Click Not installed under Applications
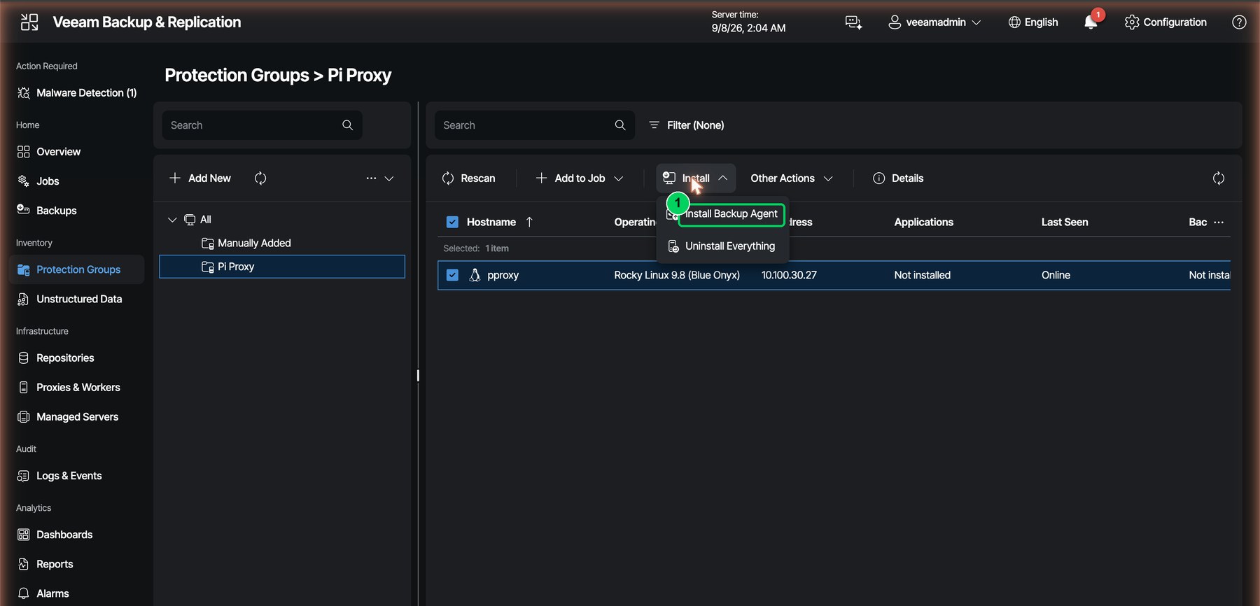Image resolution: width=1260 pixels, height=606 pixels. (x=922, y=276)
